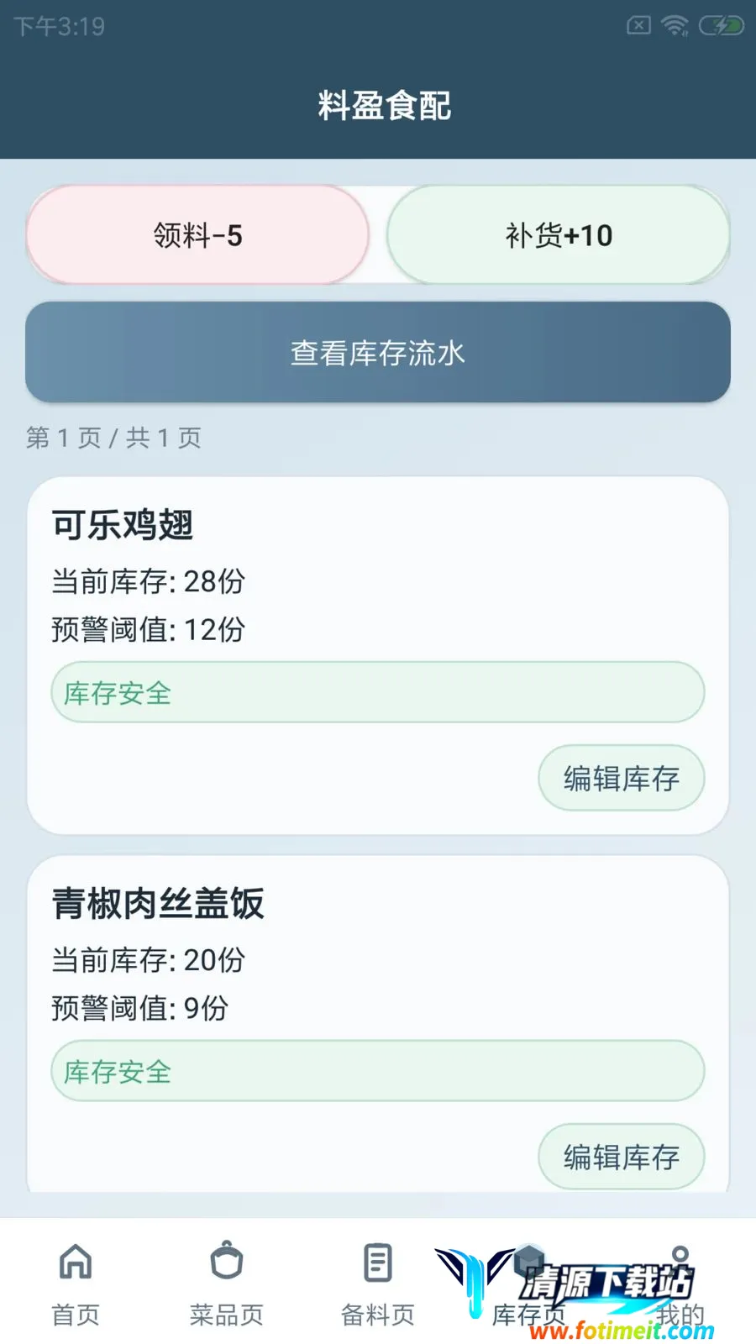The image size is (756, 1344).
Task: Tap the SIM card status icon
Action: pyautogui.click(x=639, y=26)
